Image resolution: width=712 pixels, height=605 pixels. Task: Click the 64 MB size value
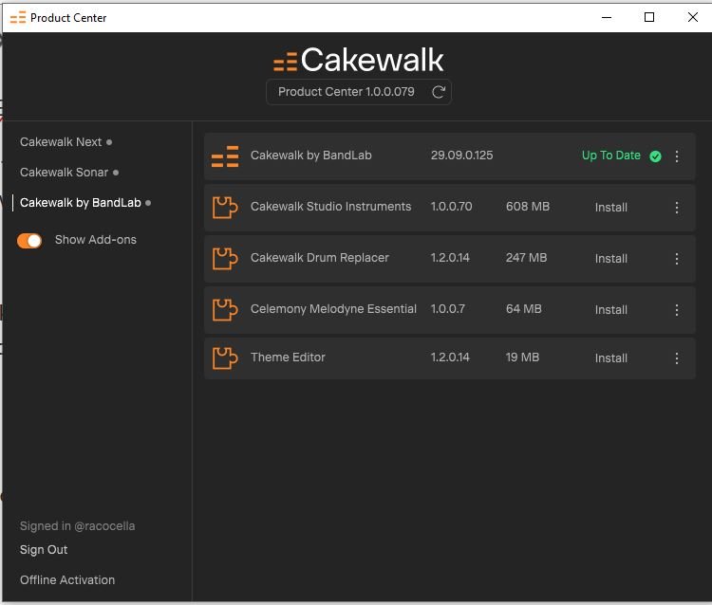pos(523,309)
